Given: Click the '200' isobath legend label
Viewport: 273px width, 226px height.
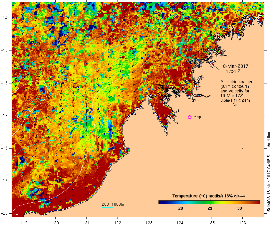Looking at the screenshot, I should [105, 204].
